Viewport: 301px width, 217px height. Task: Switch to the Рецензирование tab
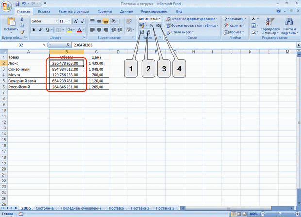[x=154, y=11]
